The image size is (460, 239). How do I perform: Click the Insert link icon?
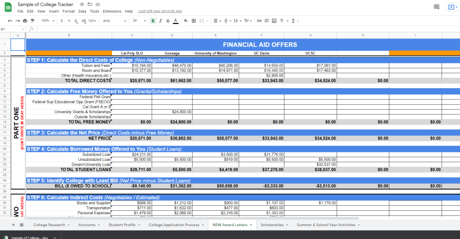point(259,21)
